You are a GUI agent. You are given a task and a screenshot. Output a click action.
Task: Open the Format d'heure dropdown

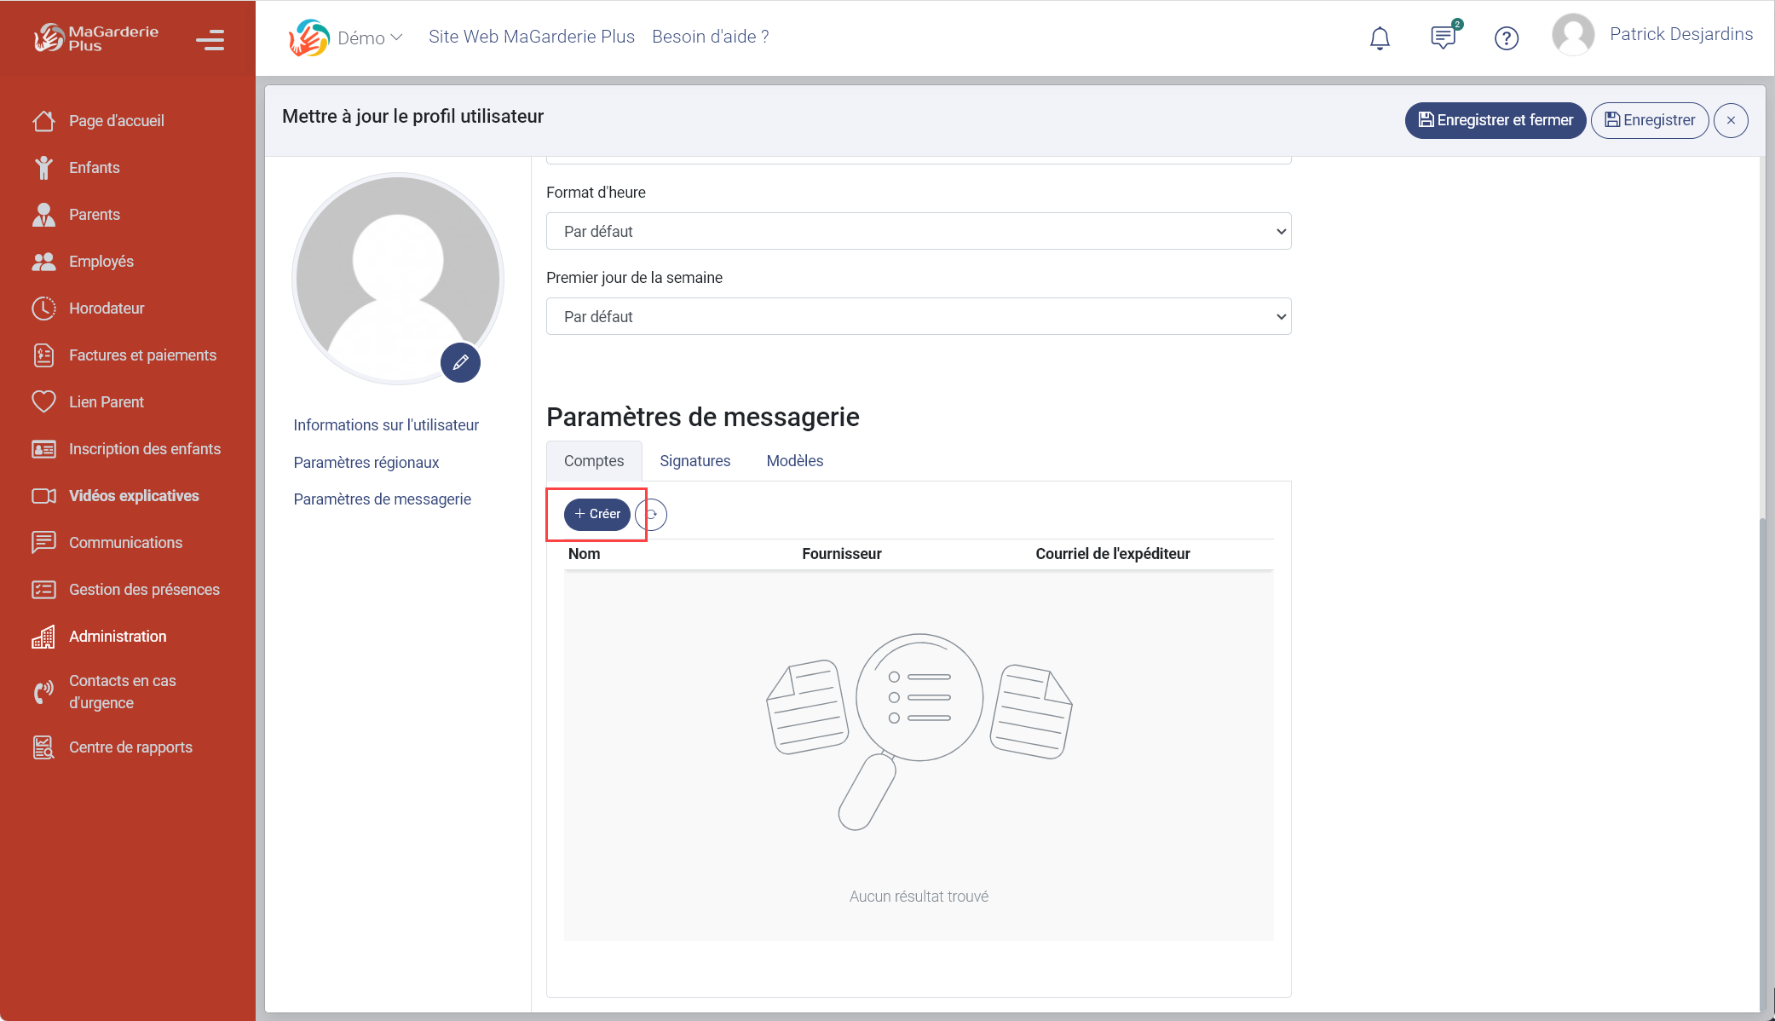[x=919, y=231]
